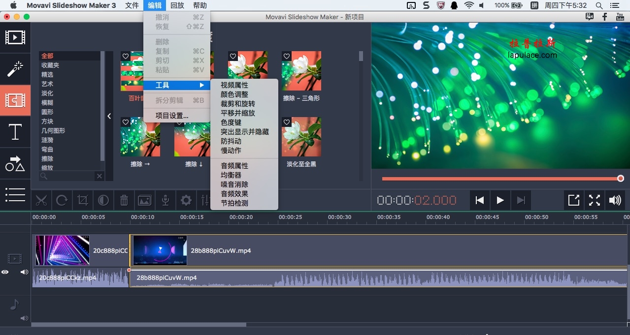Image resolution: width=630 pixels, height=335 pixels.
Task: Click the preview progress slider handle
Action: [621, 179]
